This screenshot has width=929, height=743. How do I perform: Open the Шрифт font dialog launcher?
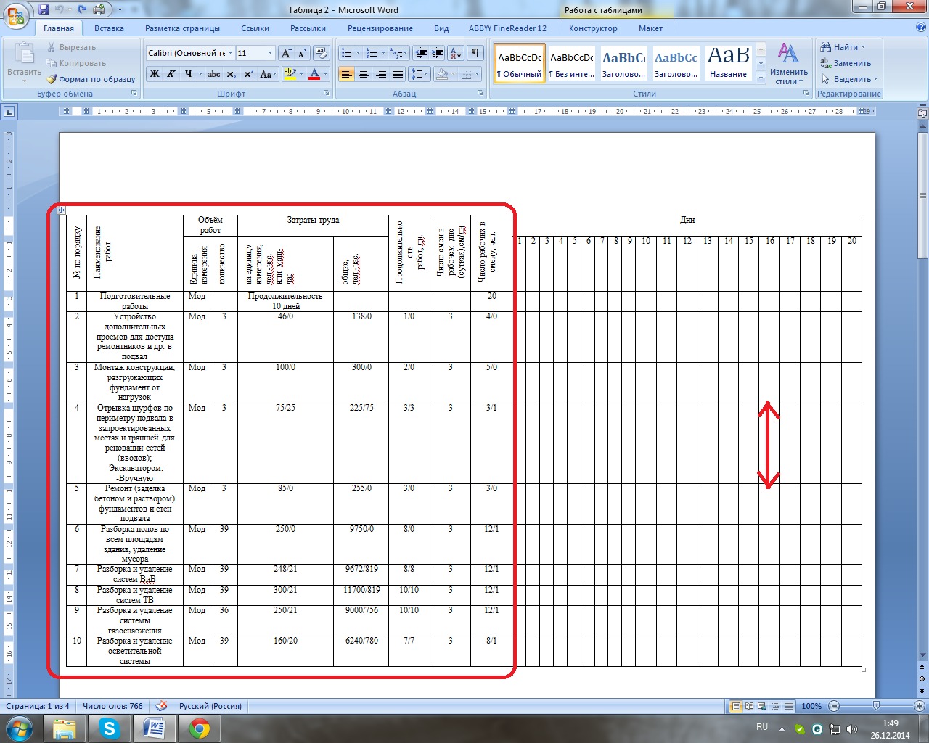tap(327, 94)
